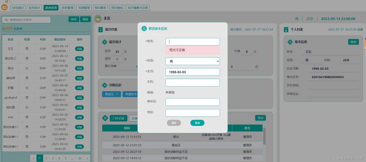The height and width of the screenshot is (162, 366).
Task: Focus the 患者姓名/手机号 search field
Action: pos(26,20)
